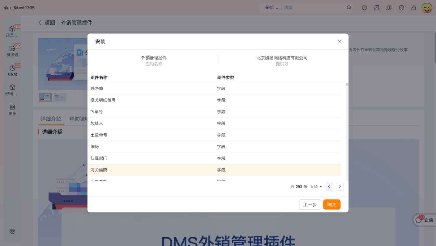The width and height of the screenshot is (436, 246).
Task: Select the 报关明细编号 row
Action: click(x=214, y=100)
